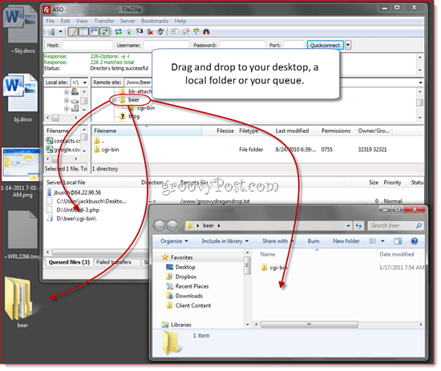This screenshot has height=371, width=441.
Task: Focus the Host input field
Action: pos(87,45)
